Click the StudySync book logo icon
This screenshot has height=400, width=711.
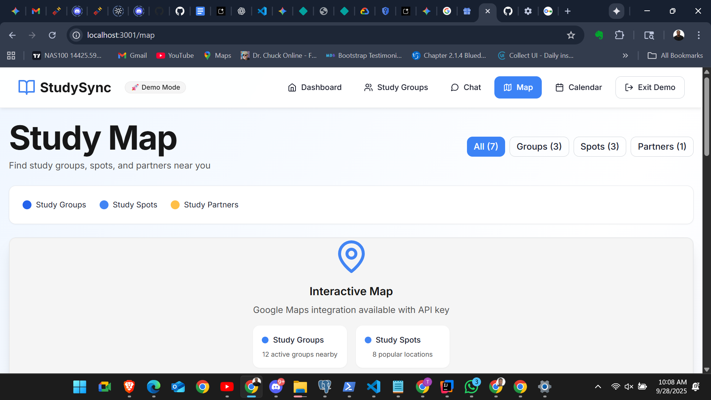point(26,87)
